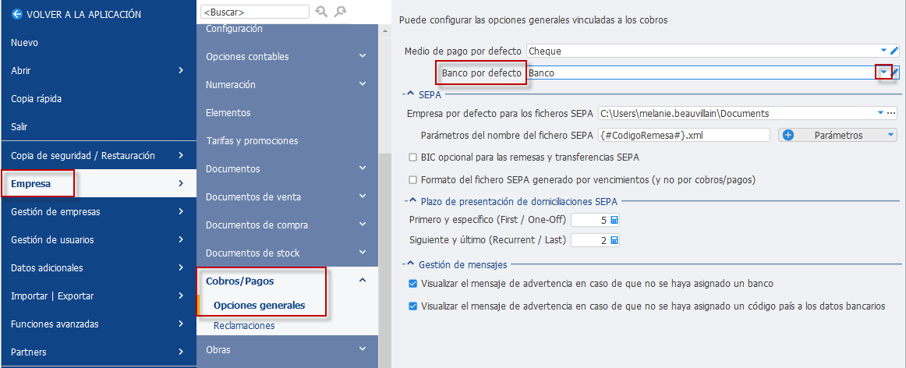Open Importar | Exportar

(x=98, y=295)
